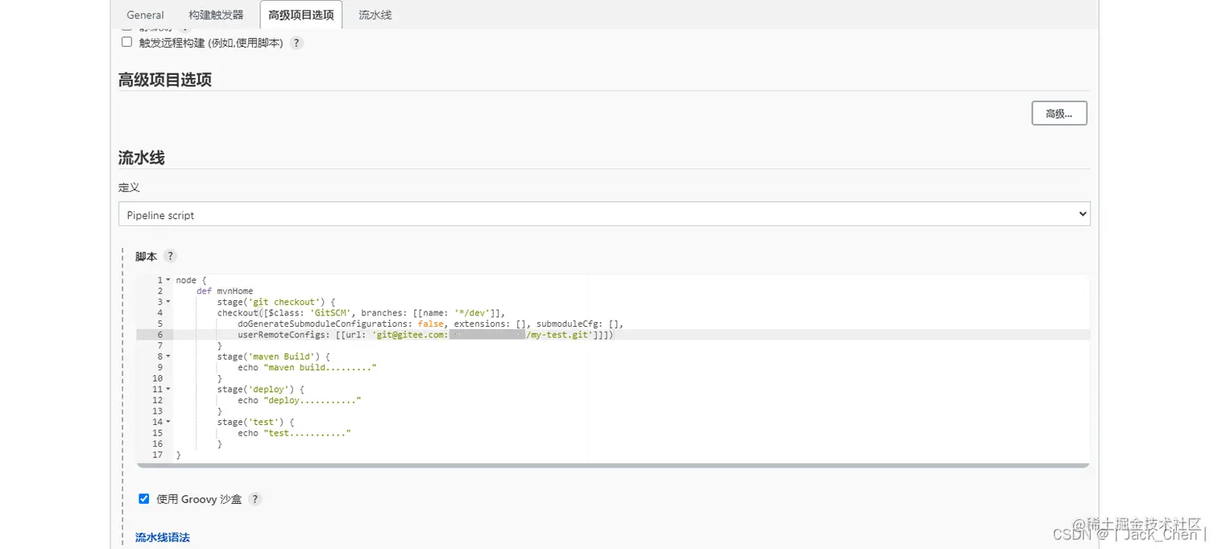Open help for 触发远程构建

pyautogui.click(x=296, y=43)
